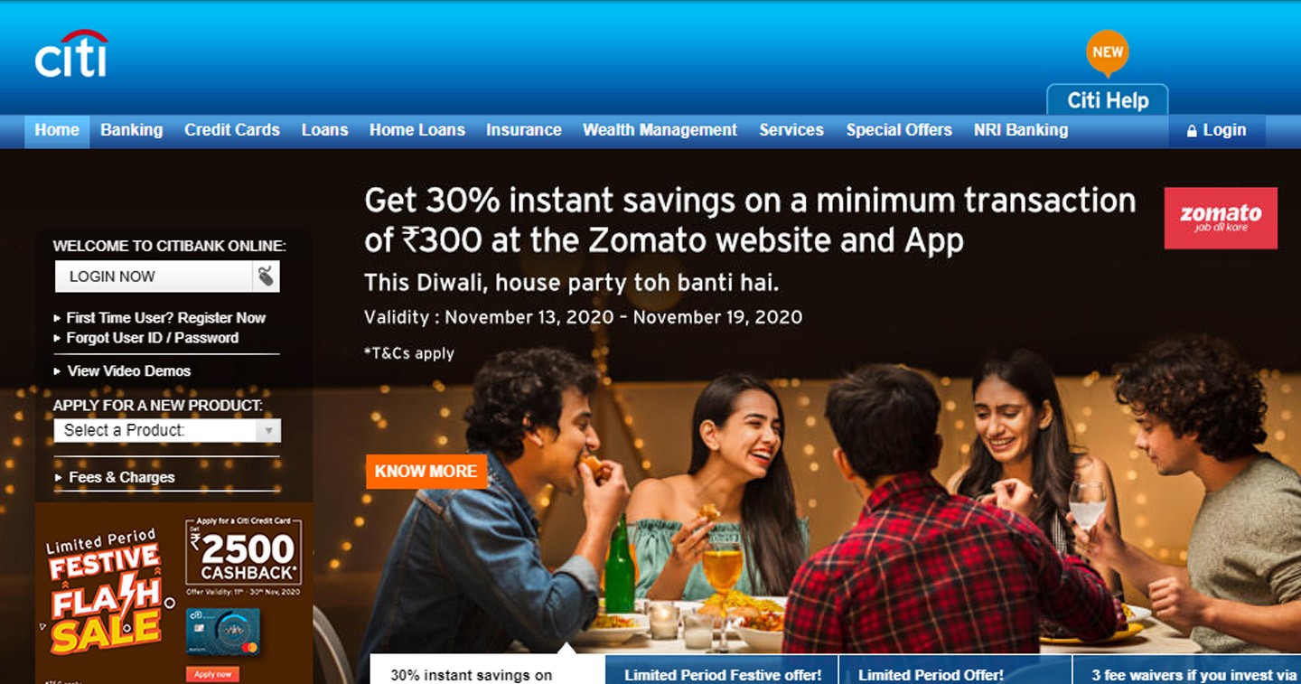
Task: Click the Select a Product dropdown arrow
Action: 267,431
